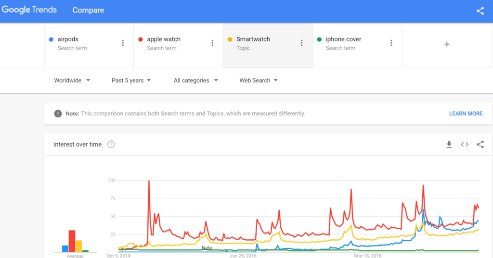Image resolution: width=493 pixels, height=258 pixels.
Task: Open the iphone cover term options menu
Action: click(x=391, y=43)
